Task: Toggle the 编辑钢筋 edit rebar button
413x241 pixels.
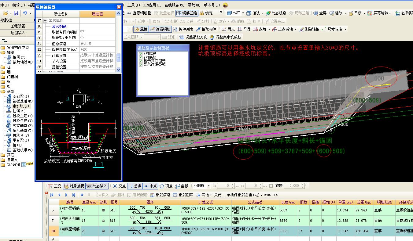Action: coord(160,29)
